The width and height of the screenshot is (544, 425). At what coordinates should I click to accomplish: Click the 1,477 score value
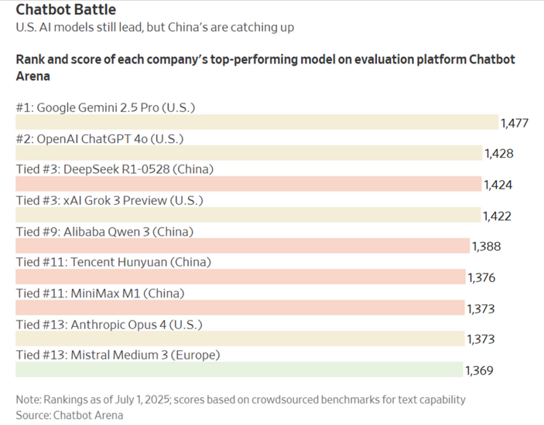tap(515, 123)
